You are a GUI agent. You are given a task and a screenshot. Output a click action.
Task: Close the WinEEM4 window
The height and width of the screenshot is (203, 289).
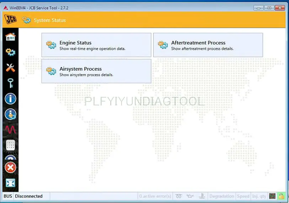click(280, 8)
